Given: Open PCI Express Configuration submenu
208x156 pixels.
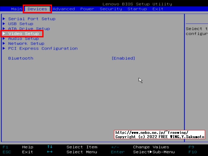Looking at the screenshot, I should [x=43, y=48].
